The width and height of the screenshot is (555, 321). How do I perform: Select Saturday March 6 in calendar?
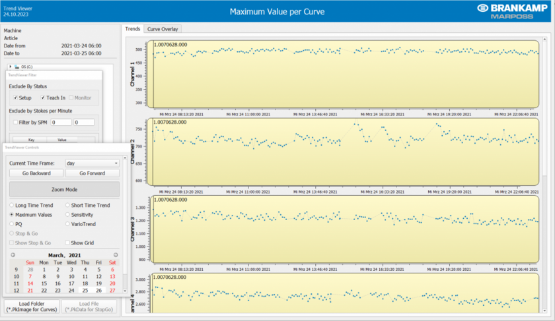112,270
